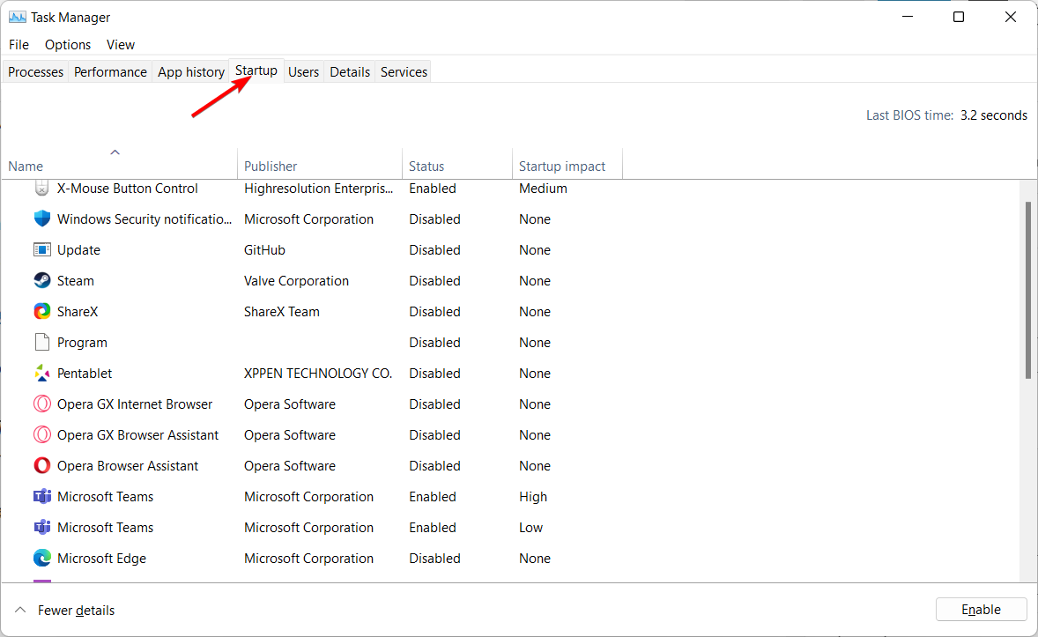Screen dimensions: 1038x637
Task: Click the blank Program file icon
Action: coord(41,343)
